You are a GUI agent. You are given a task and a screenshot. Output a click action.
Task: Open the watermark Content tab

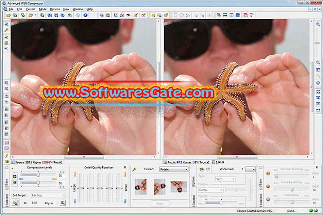coord(193,201)
